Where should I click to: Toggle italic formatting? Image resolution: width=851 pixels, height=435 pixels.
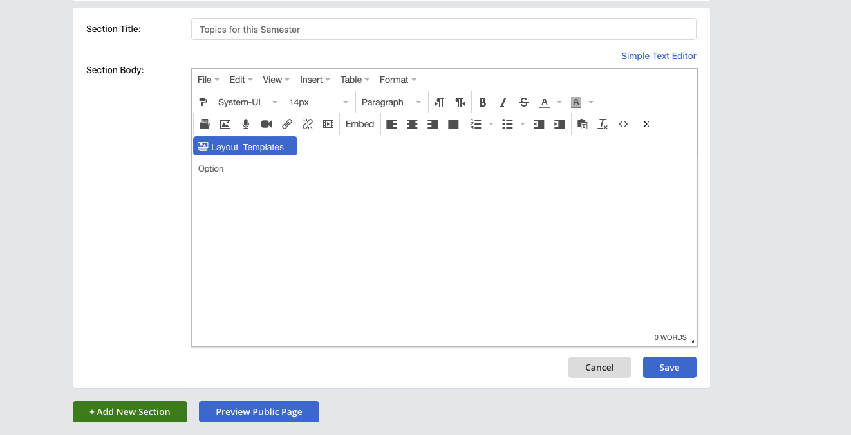pos(503,102)
